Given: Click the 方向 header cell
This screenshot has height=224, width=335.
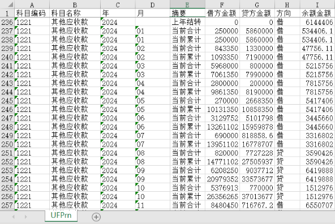Looking at the screenshot, I should [x=287, y=13].
